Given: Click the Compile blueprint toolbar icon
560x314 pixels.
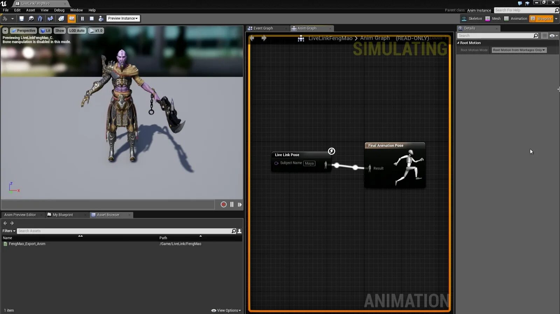Looking at the screenshot, I should [x=5, y=19].
